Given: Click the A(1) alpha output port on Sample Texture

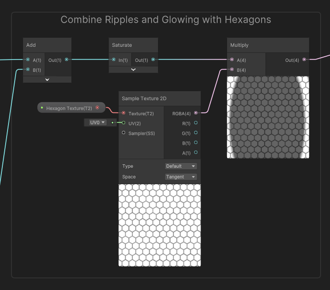Looking at the screenshot, I should pyautogui.click(x=196, y=153).
